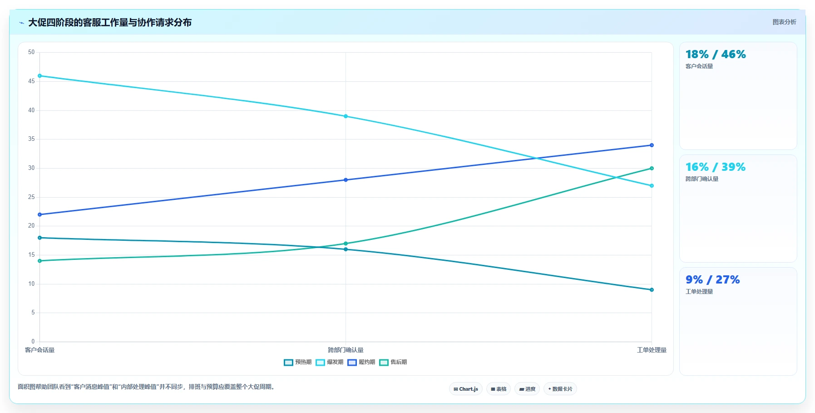Click the y-axis value 50
The height and width of the screenshot is (413, 815).
click(x=31, y=52)
